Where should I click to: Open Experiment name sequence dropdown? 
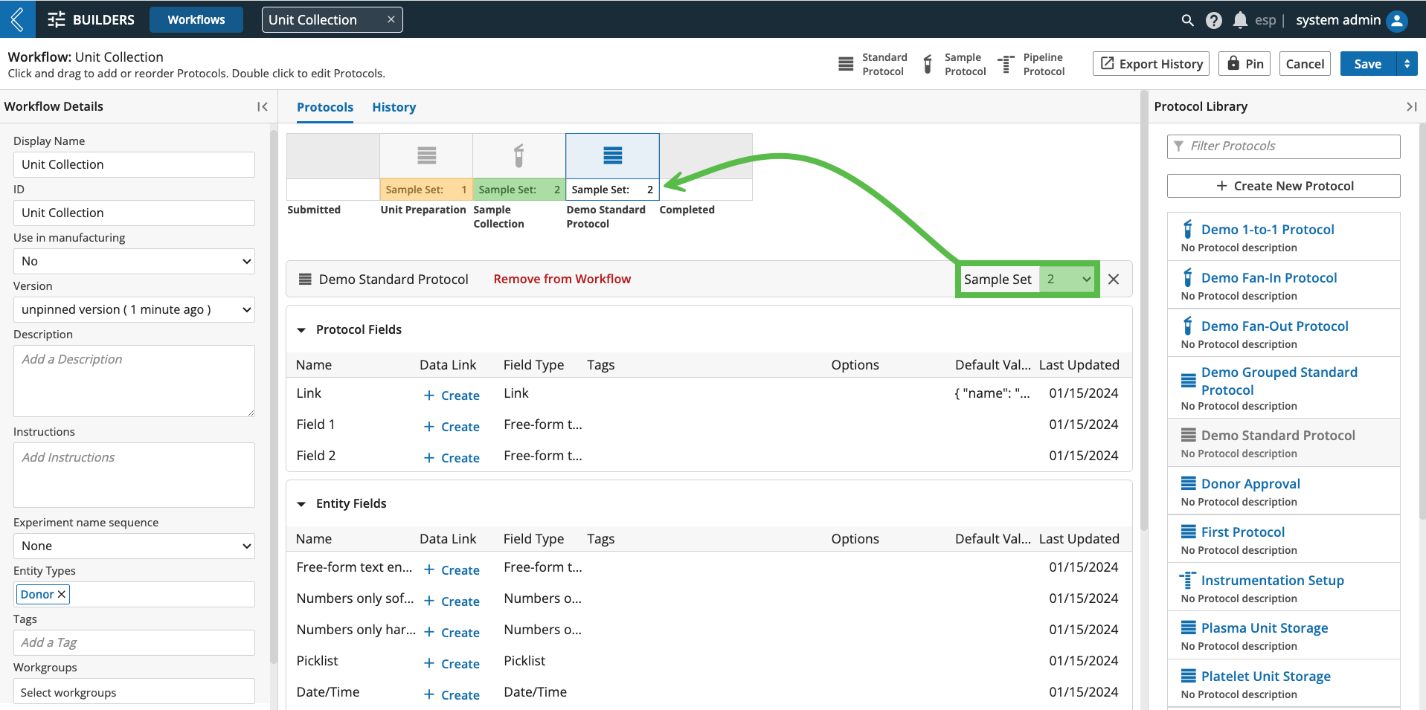pyautogui.click(x=134, y=546)
